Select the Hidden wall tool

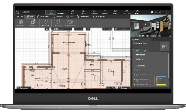coord(58,23)
